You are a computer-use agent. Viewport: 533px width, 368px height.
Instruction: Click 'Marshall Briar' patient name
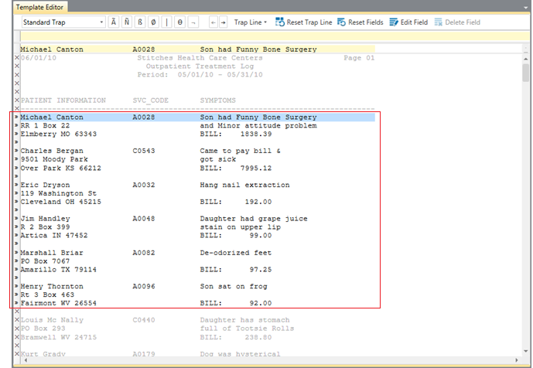[52, 253]
